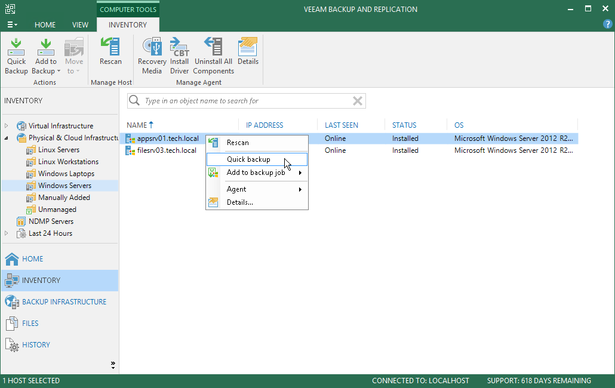Switch to the VIEW ribbon tab
615x388 pixels.
(x=80, y=24)
